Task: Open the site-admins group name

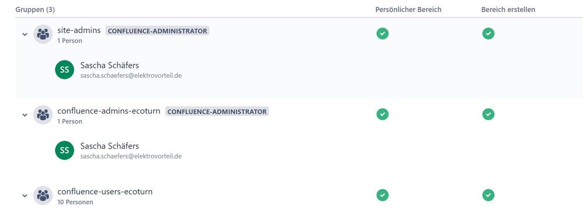Action: [x=79, y=30]
